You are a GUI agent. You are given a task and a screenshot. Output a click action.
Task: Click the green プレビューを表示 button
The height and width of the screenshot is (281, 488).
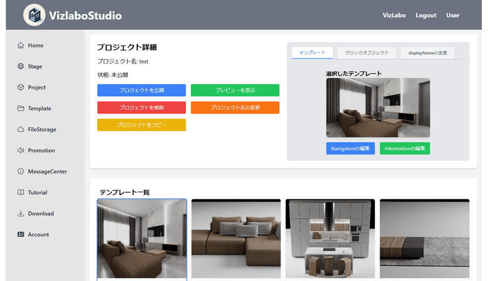235,90
